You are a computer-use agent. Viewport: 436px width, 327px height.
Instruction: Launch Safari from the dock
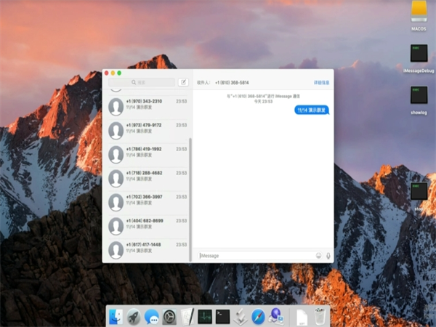[258, 317]
